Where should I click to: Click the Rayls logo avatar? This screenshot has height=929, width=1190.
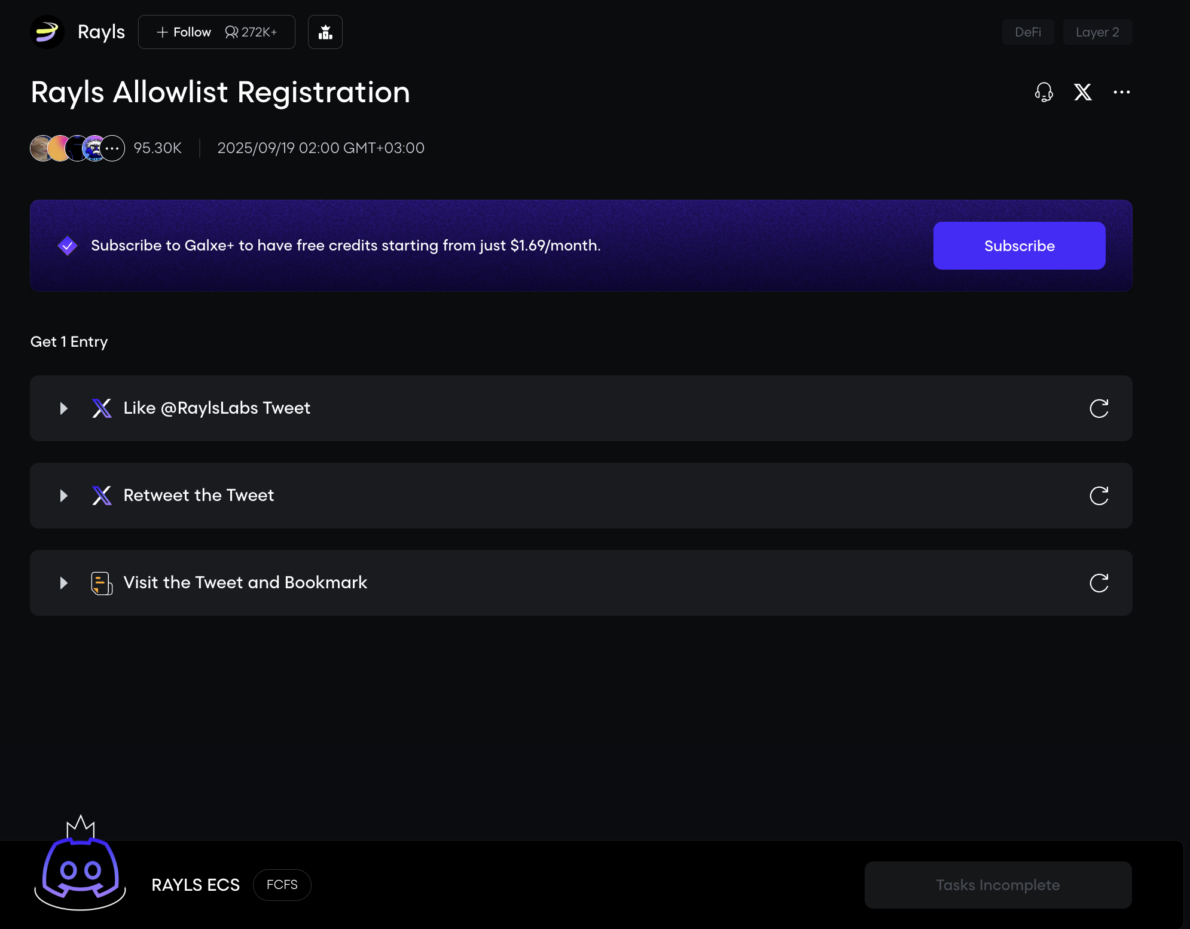pyautogui.click(x=47, y=32)
